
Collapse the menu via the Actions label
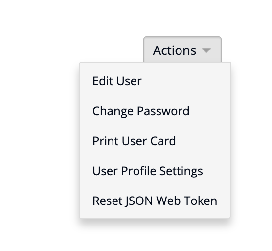[175, 50]
